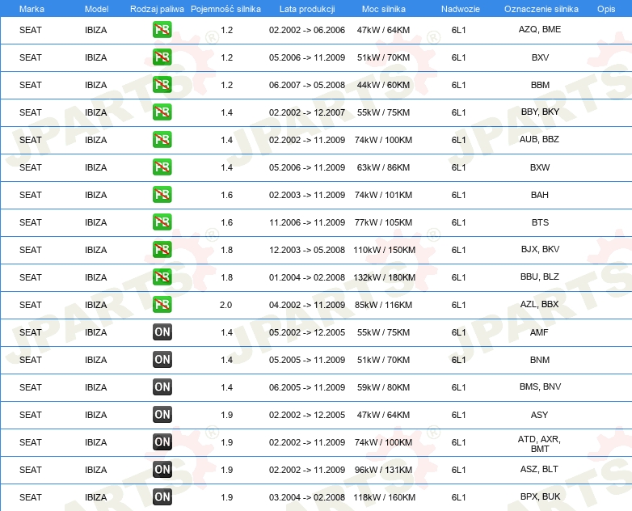Click power value 77kW / 105KM
The image size is (632, 511).
tap(383, 222)
